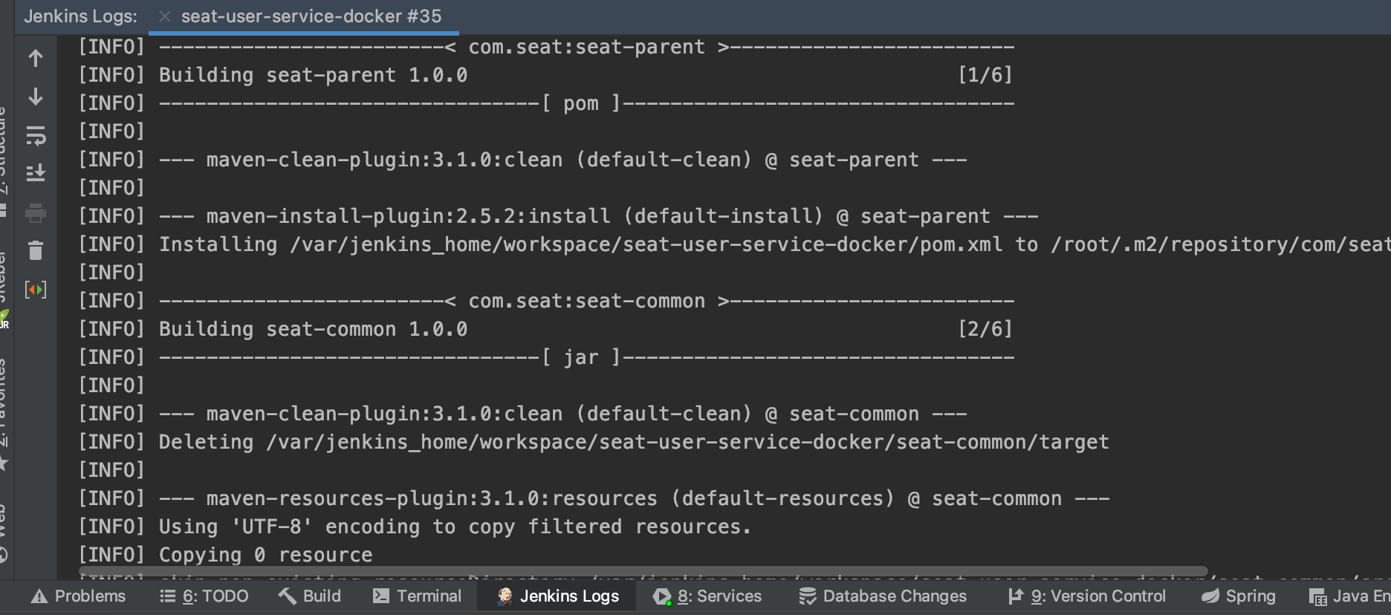Toggle scroll to end of log
The width and height of the screenshot is (1391, 615).
click(x=36, y=173)
